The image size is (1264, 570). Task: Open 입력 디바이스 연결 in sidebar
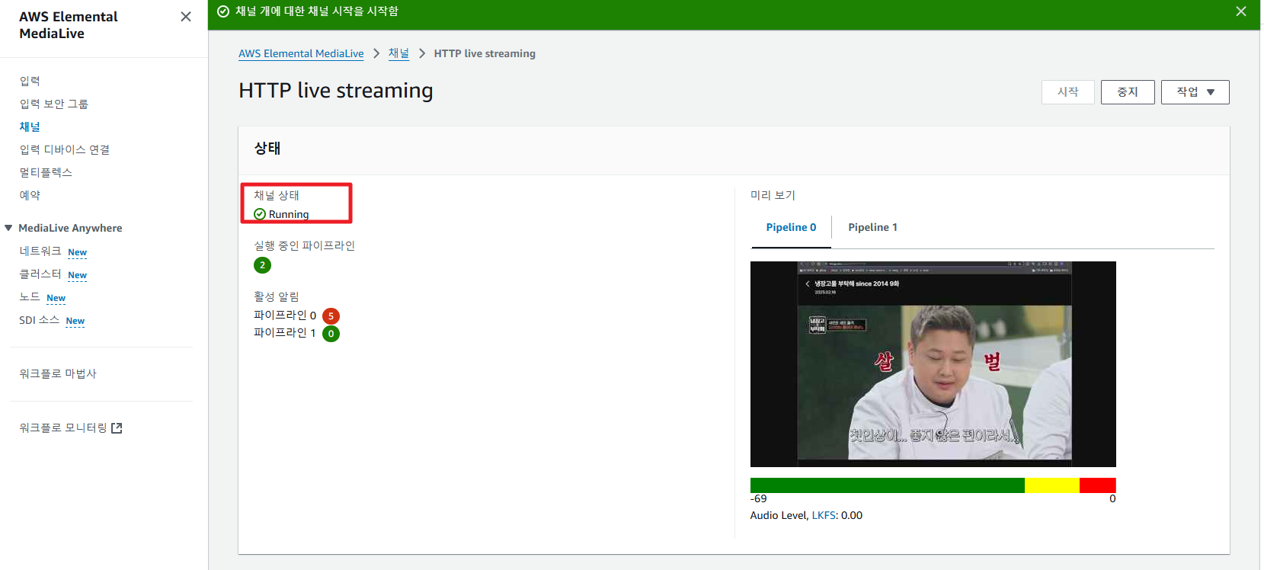click(x=65, y=149)
